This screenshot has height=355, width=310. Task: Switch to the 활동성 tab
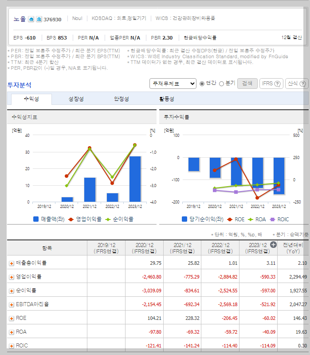[166, 99]
